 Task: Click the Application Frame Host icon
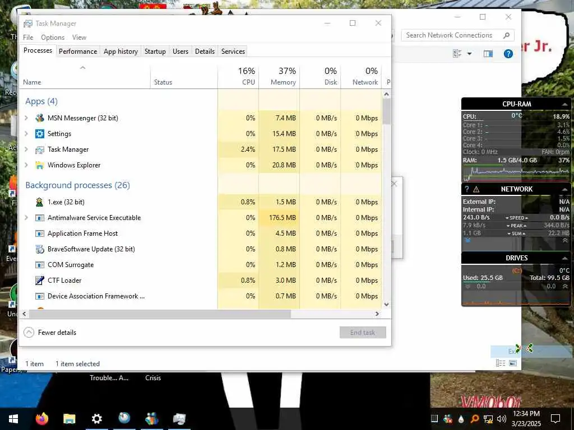(40, 233)
